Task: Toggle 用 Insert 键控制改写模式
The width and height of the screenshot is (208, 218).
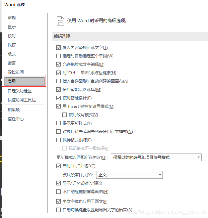Action: tap(58, 106)
